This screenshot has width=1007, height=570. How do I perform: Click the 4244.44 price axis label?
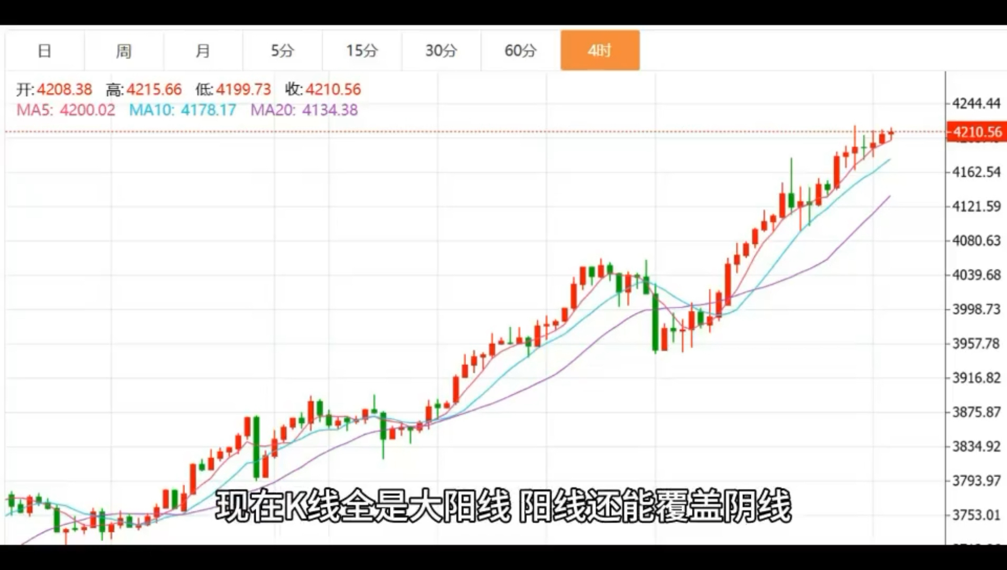click(x=976, y=103)
